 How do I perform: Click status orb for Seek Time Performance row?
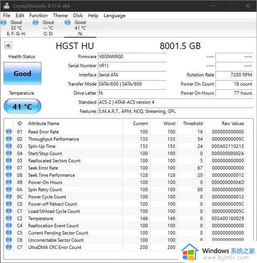tap(9, 175)
